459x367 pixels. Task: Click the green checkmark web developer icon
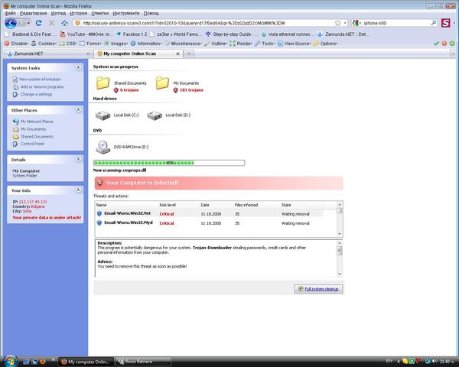click(436, 44)
